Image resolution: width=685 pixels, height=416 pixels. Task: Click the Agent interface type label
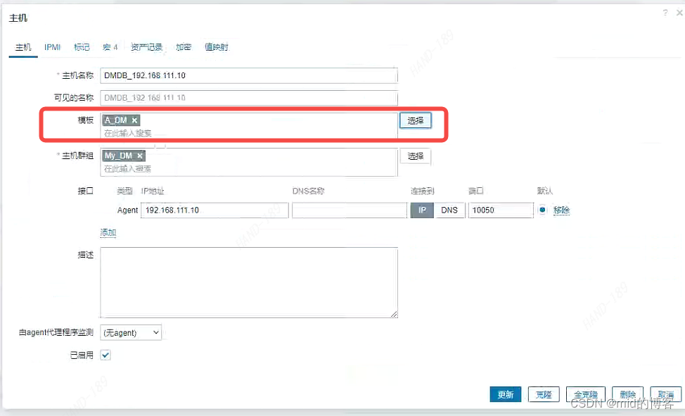(x=127, y=210)
